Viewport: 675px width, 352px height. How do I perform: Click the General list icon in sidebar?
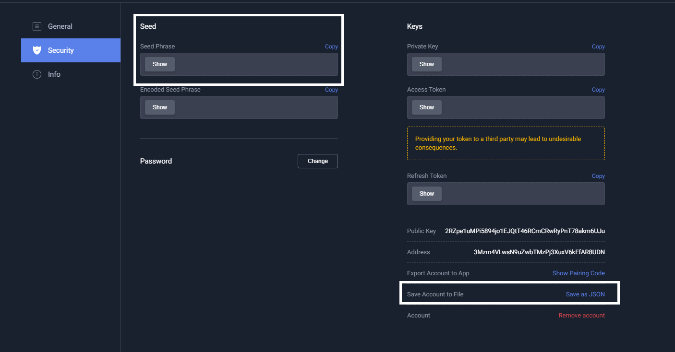37,26
